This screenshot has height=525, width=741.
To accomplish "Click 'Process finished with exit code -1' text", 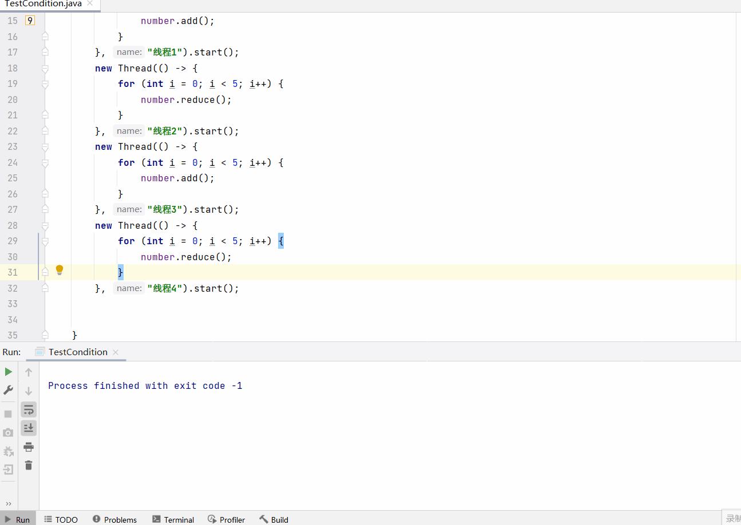I will click(x=145, y=385).
